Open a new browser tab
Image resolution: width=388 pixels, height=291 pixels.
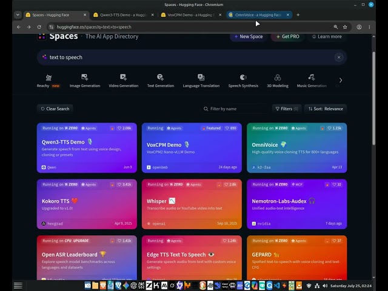[298, 15]
